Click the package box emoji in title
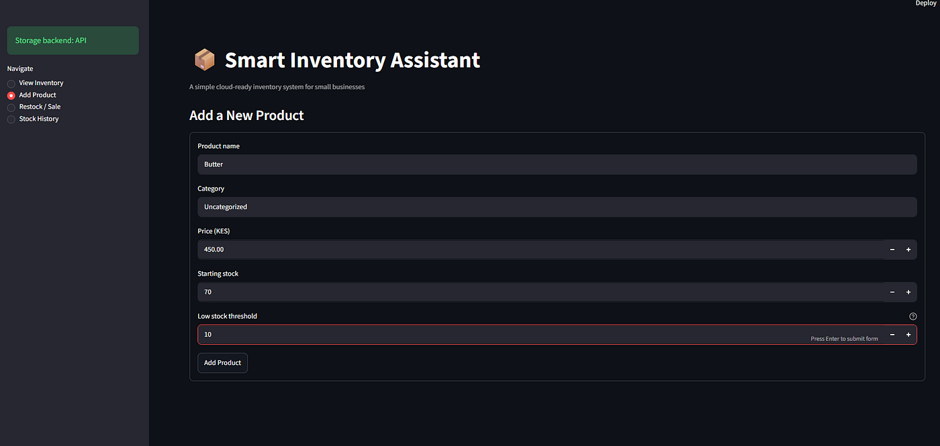Viewport: 940px width, 446px height. pos(204,60)
